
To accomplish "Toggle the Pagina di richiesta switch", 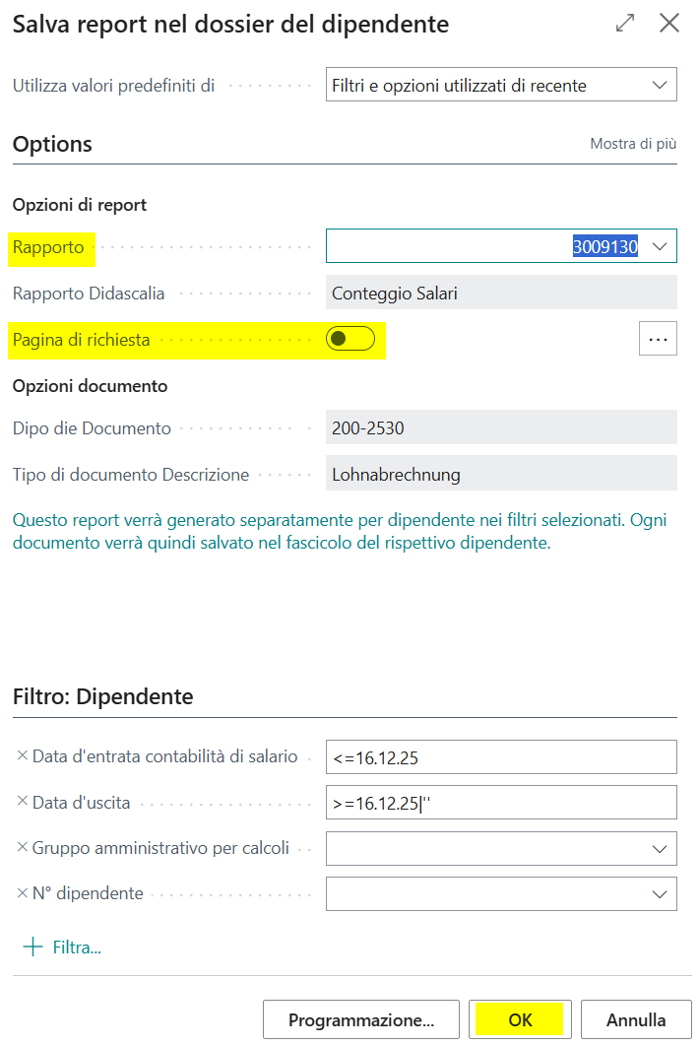I will 351,339.
